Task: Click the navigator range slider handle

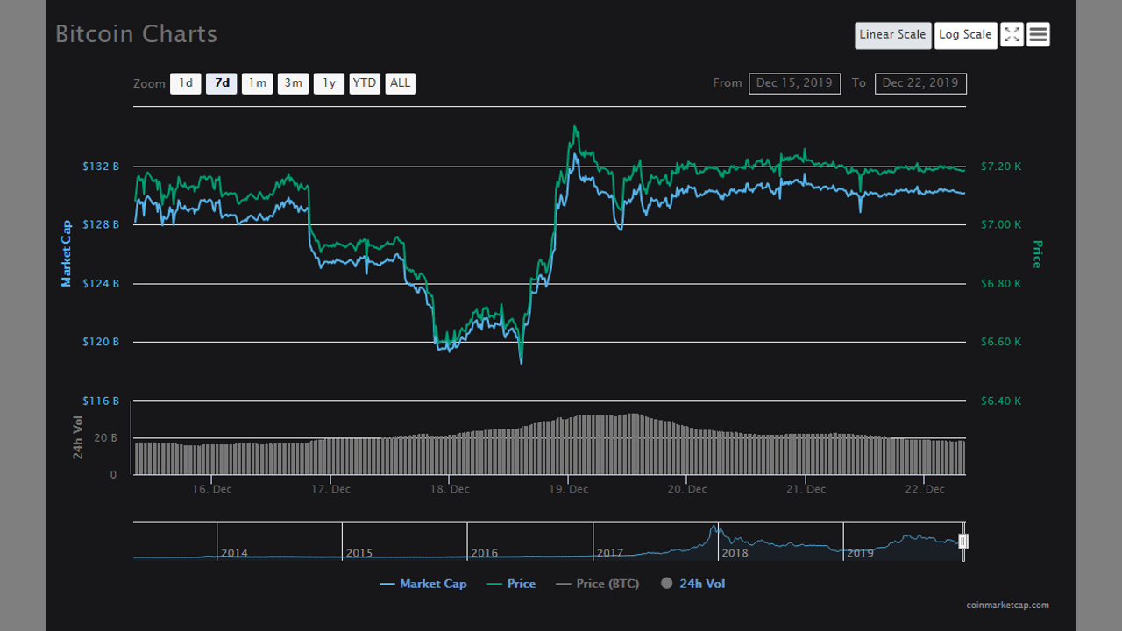Action: coord(963,542)
